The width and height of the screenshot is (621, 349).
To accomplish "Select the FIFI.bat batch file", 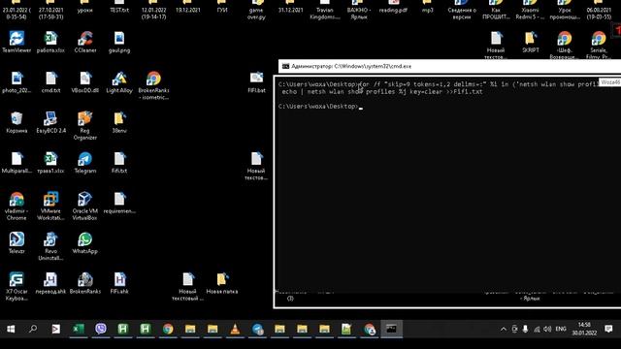I will [x=256, y=82].
